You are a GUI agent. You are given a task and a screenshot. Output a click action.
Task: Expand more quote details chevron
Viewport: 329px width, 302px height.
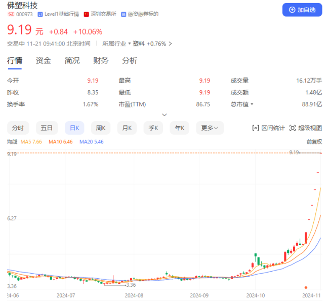[x=164, y=115]
